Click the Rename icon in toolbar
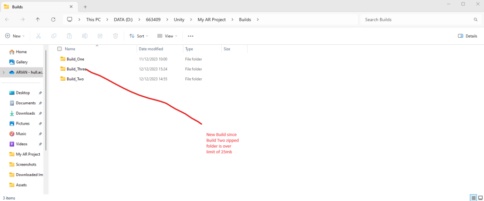 click(85, 36)
